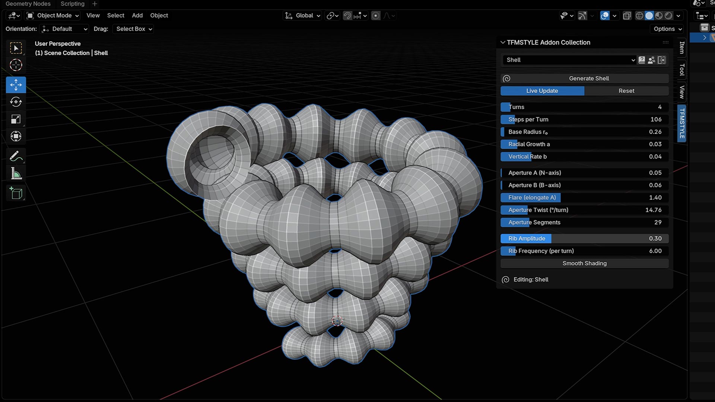The image size is (715, 402).
Task: Click the Rib Amplitude slider
Action: [584, 239]
